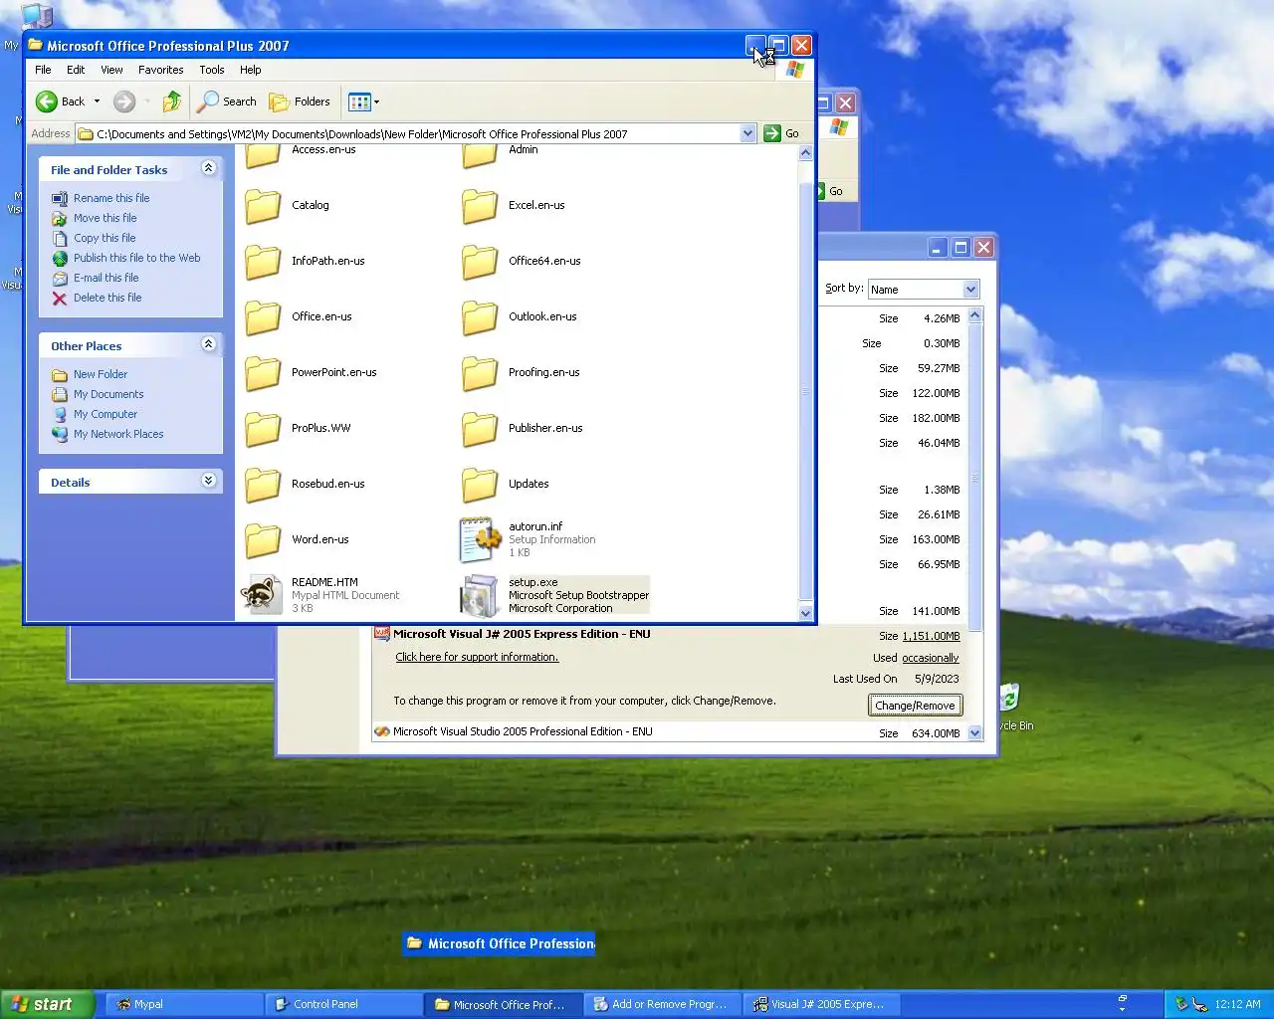
Task: Open the Search toolbar button
Action: click(227, 102)
